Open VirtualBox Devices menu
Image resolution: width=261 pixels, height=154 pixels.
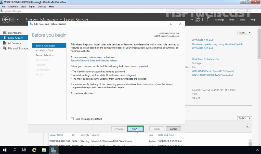(x=42, y=6)
